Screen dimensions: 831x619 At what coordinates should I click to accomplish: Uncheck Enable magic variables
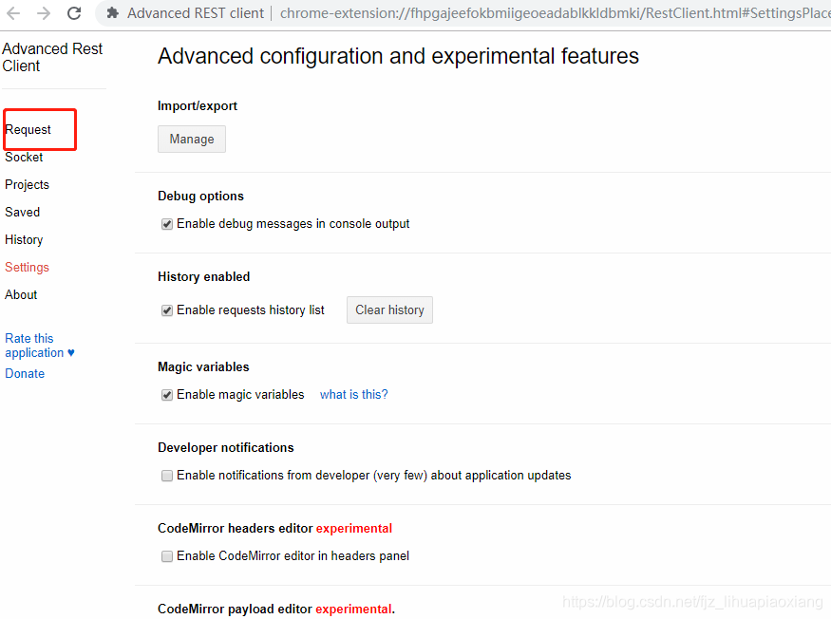pos(167,395)
